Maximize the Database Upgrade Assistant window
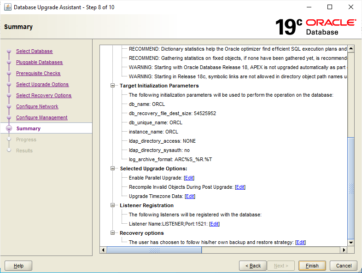The image size is (362, 273). (330, 7)
